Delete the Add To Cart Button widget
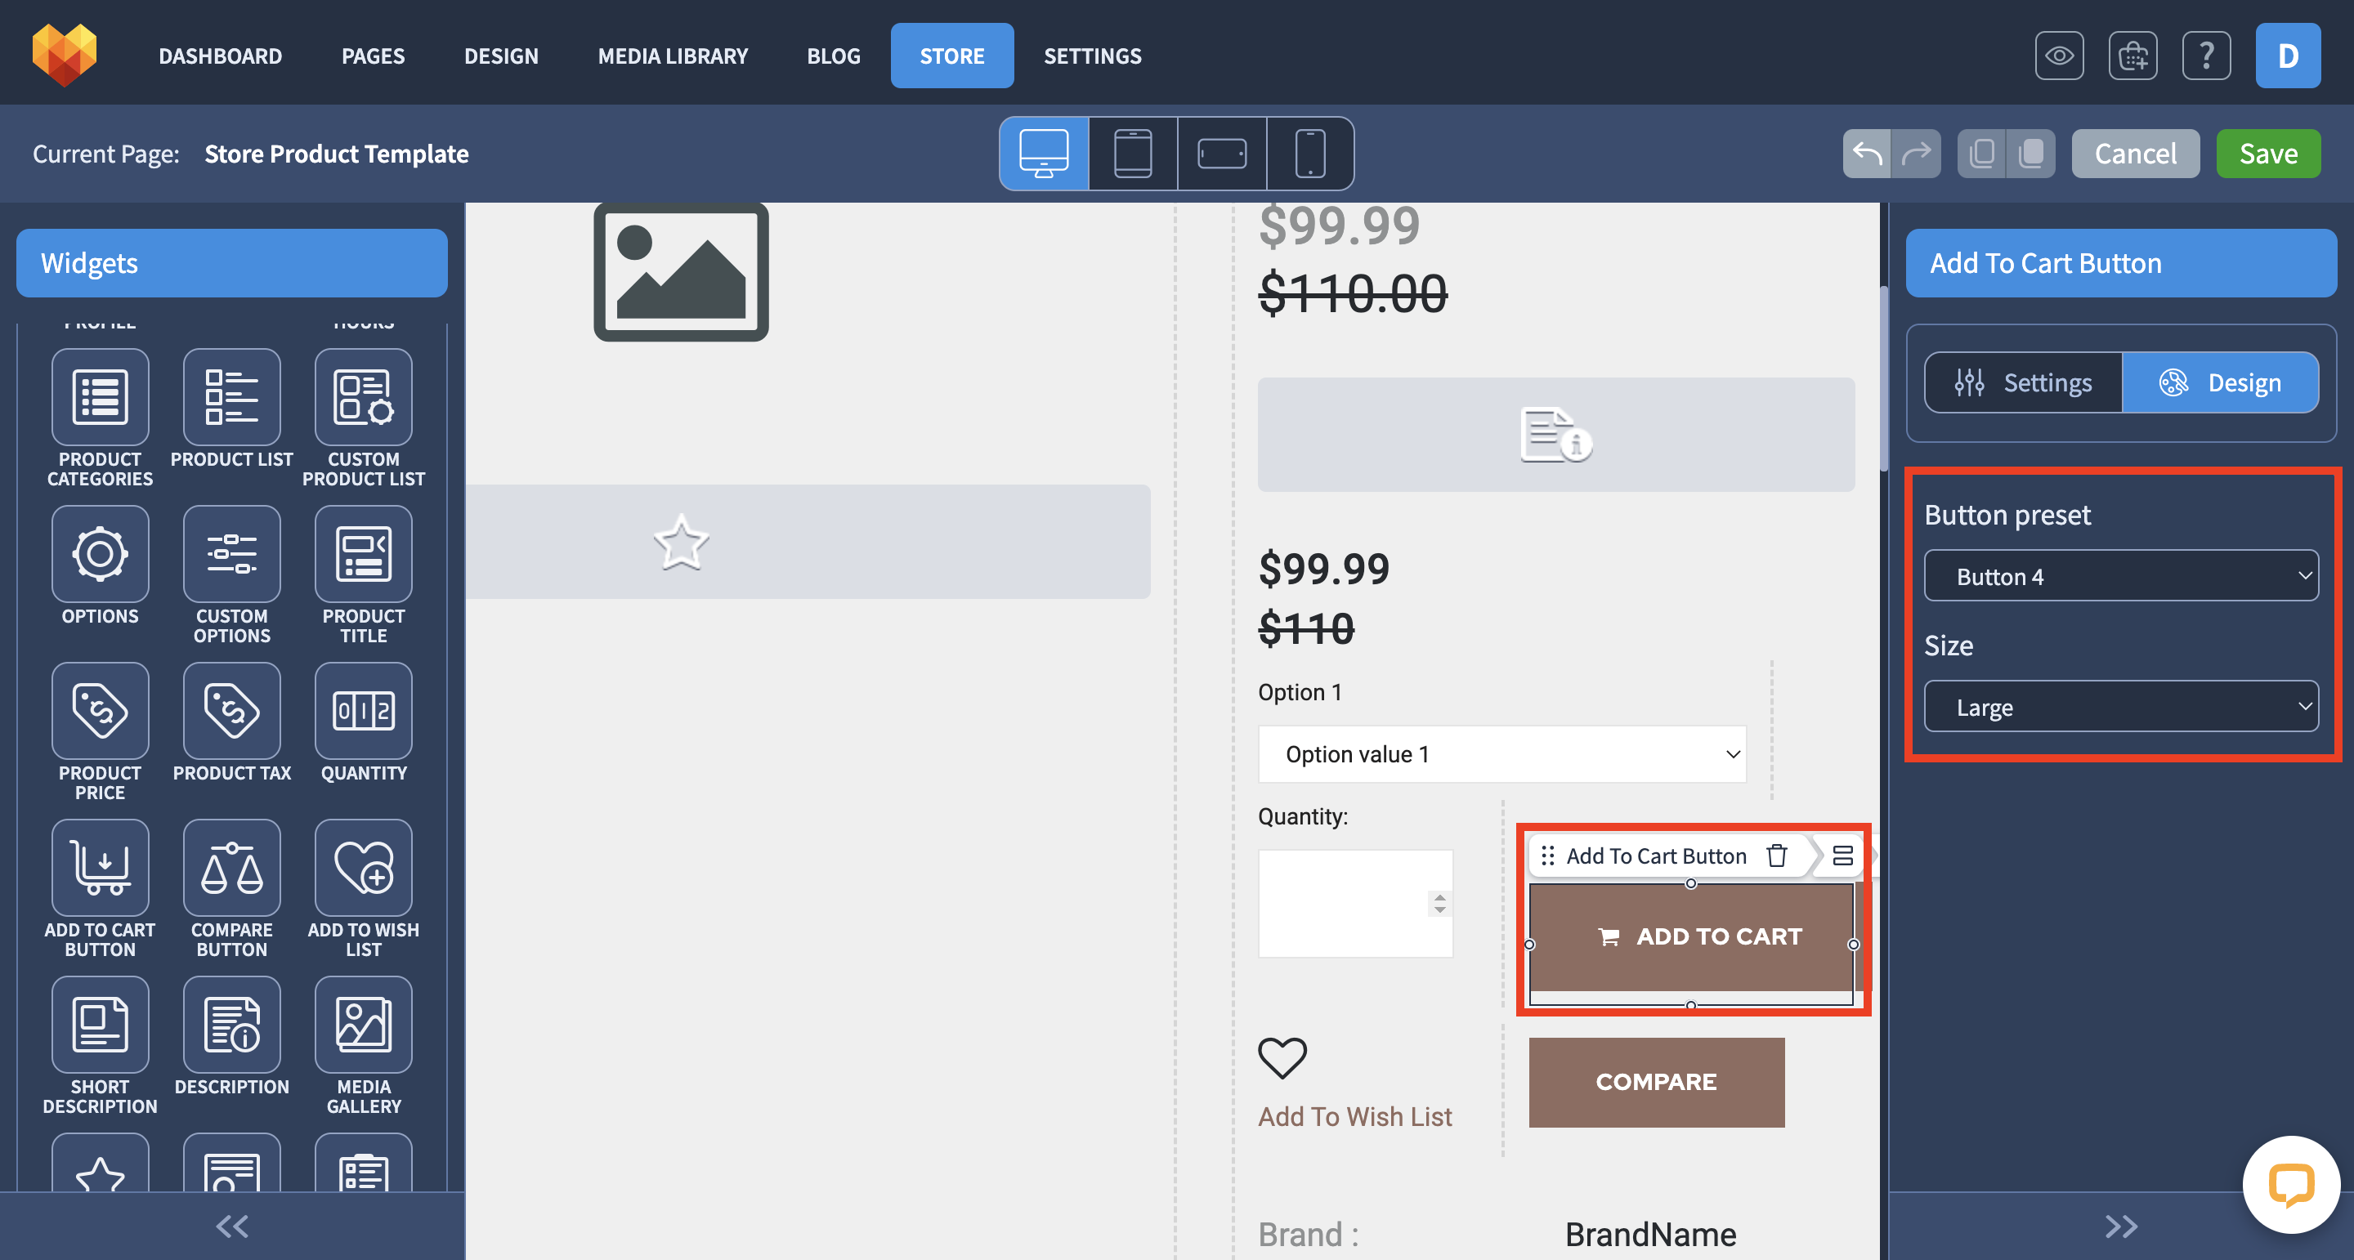The width and height of the screenshot is (2354, 1260). click(x=1776, y=856)
